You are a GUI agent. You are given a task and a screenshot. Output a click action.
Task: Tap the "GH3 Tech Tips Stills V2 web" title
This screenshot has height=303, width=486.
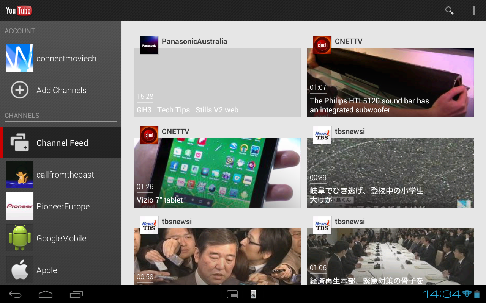pyautogui.click(x=188, y=110)
